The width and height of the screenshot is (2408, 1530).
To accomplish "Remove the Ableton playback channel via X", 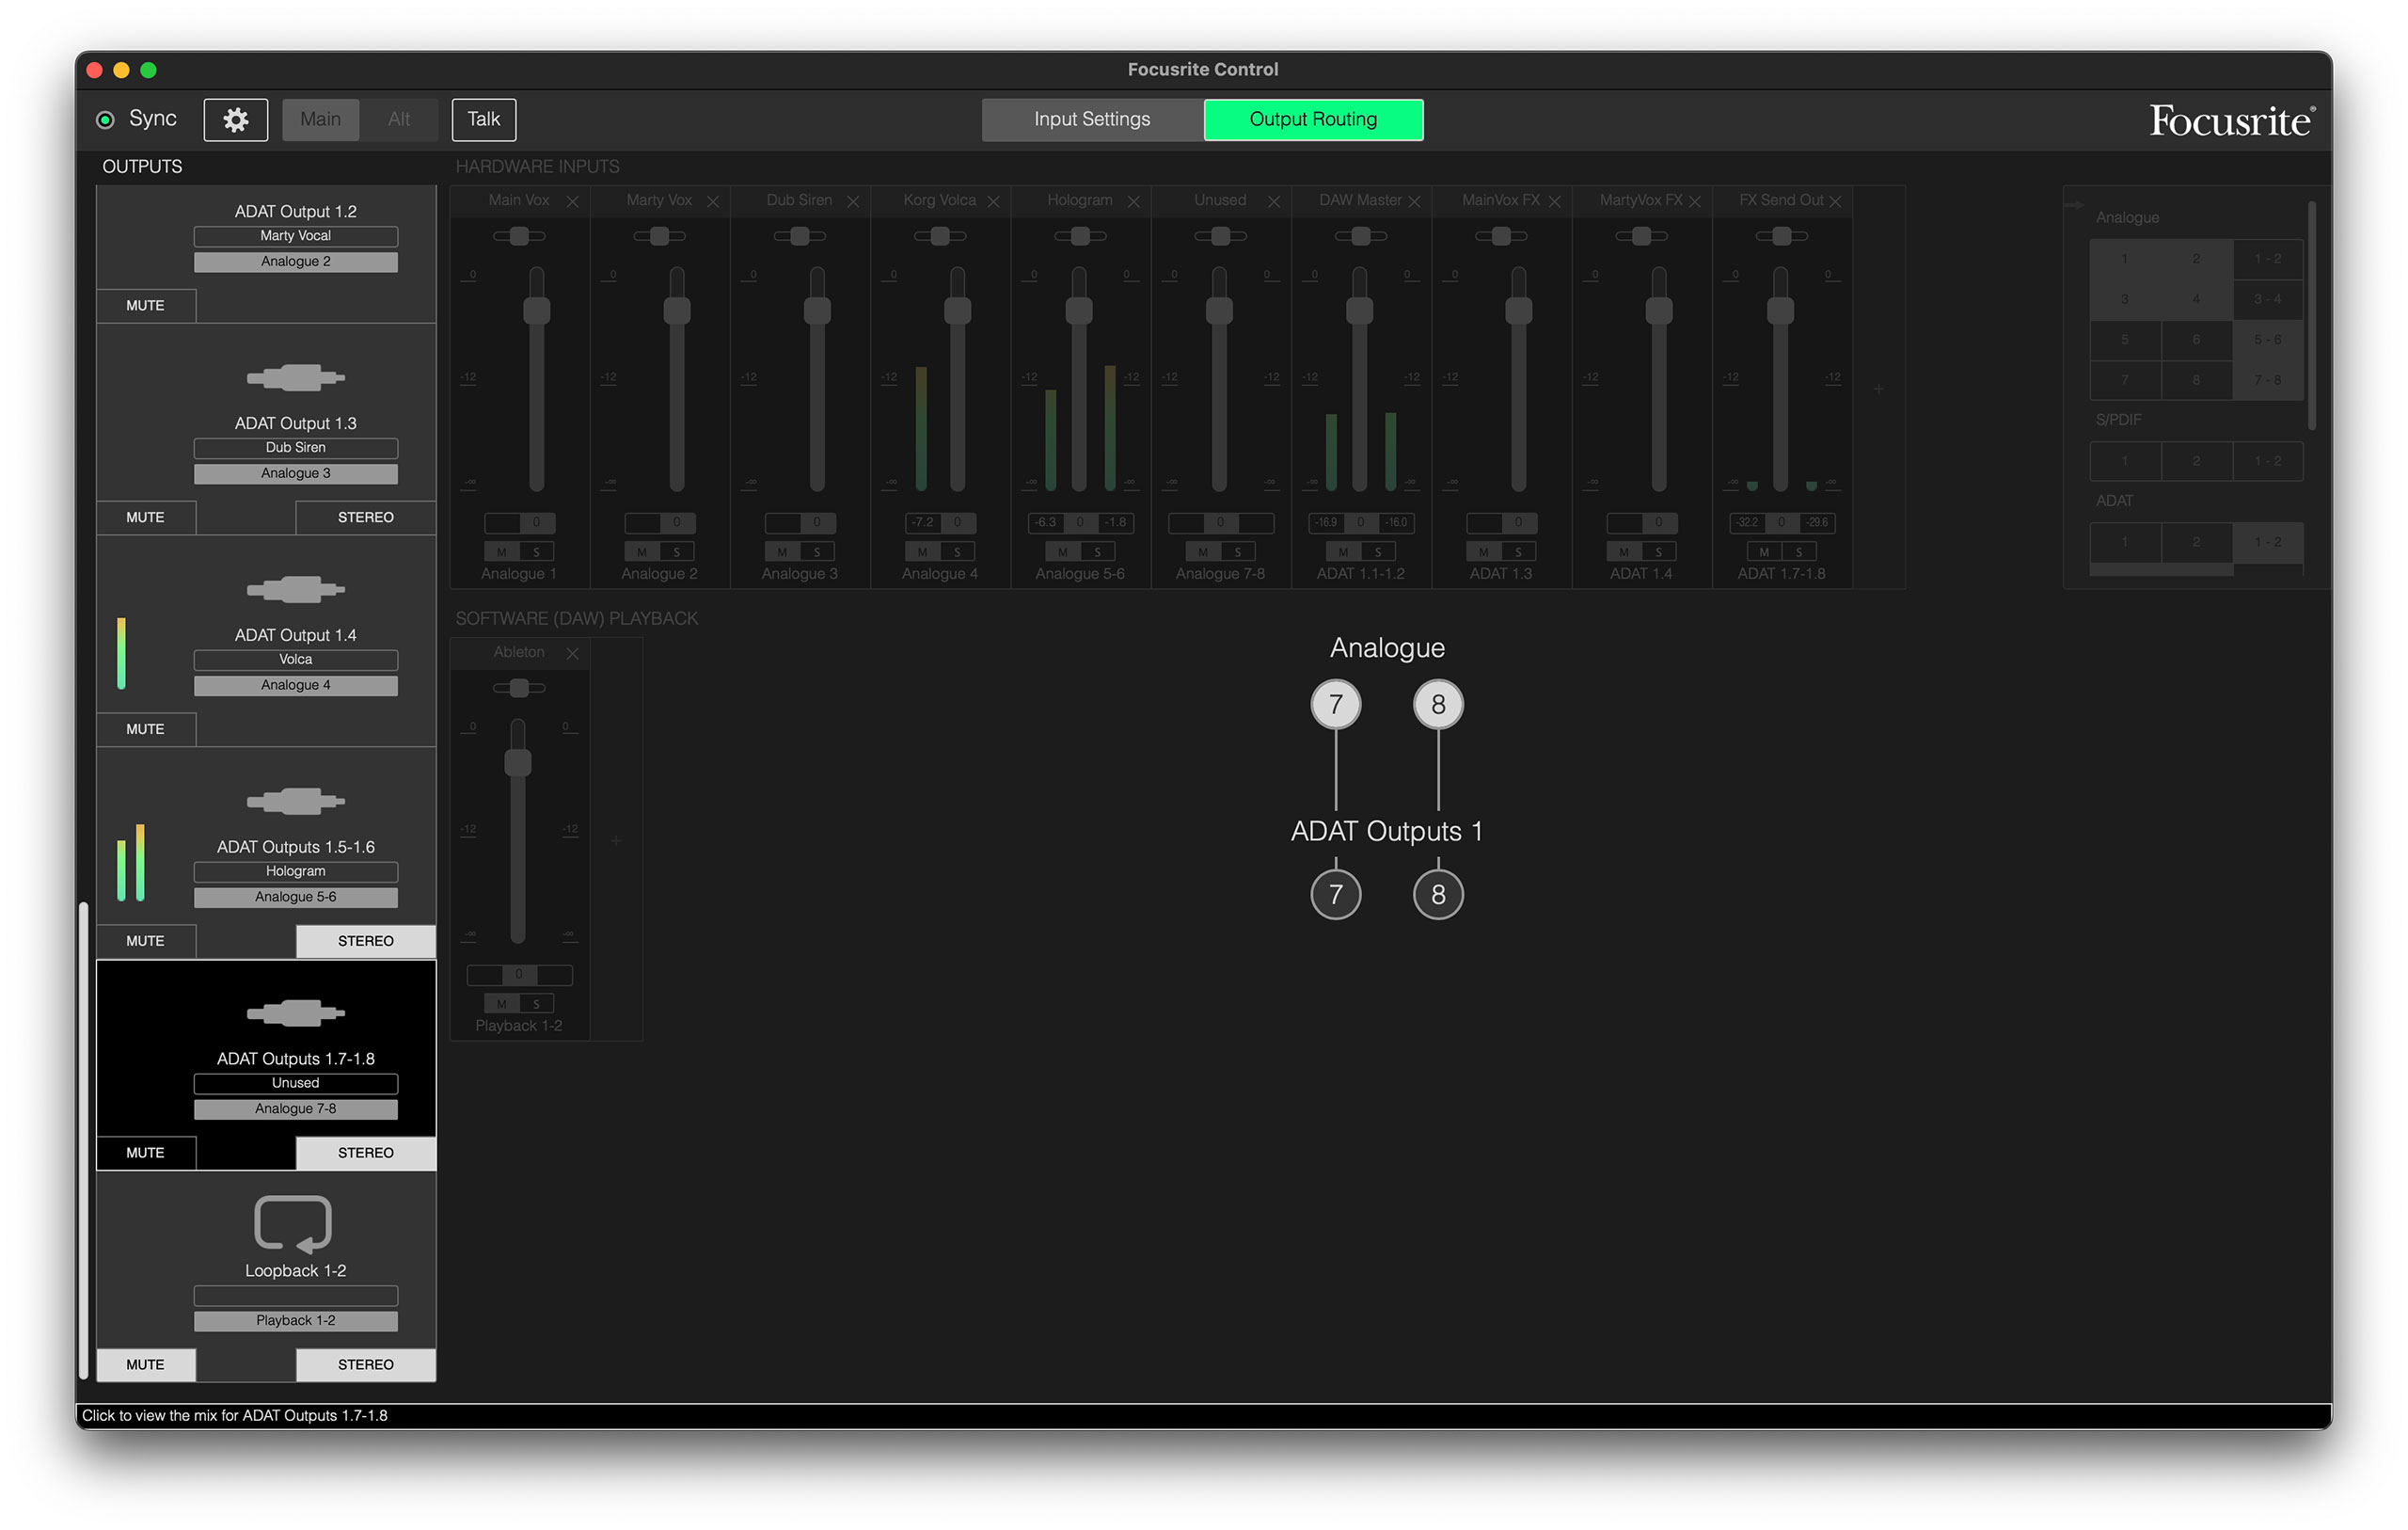I will pyautogui.click(x=573, y=653).
